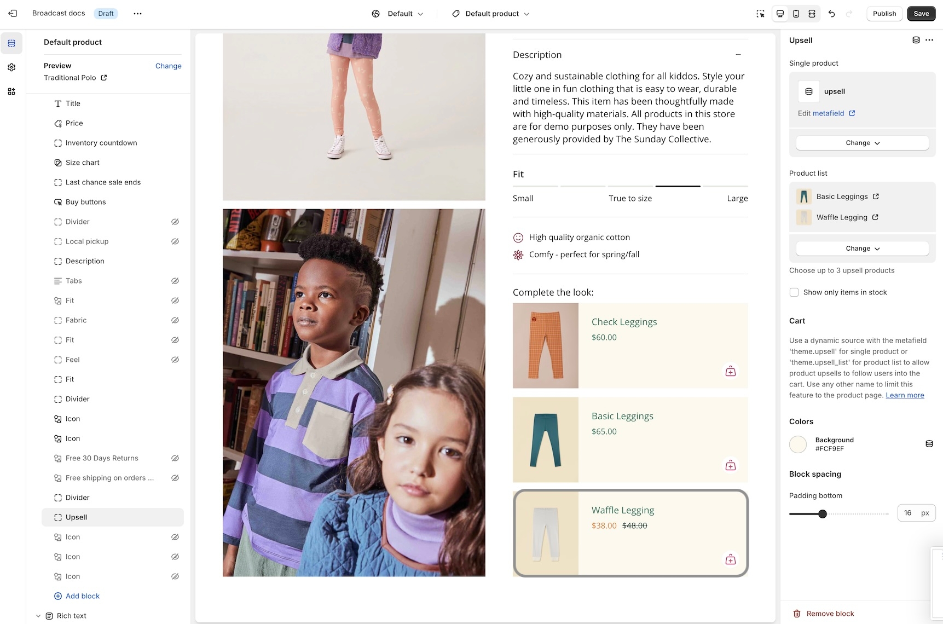The height and width of the screenshot is (624, 943).
Task: Click the Publish button
Action: tap(884, 14)
